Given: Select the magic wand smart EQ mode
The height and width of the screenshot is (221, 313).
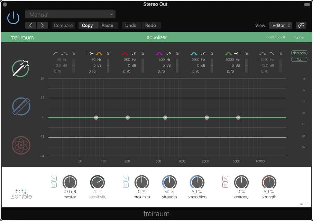Looking at the screenshot, I should (x=20, y=68).
